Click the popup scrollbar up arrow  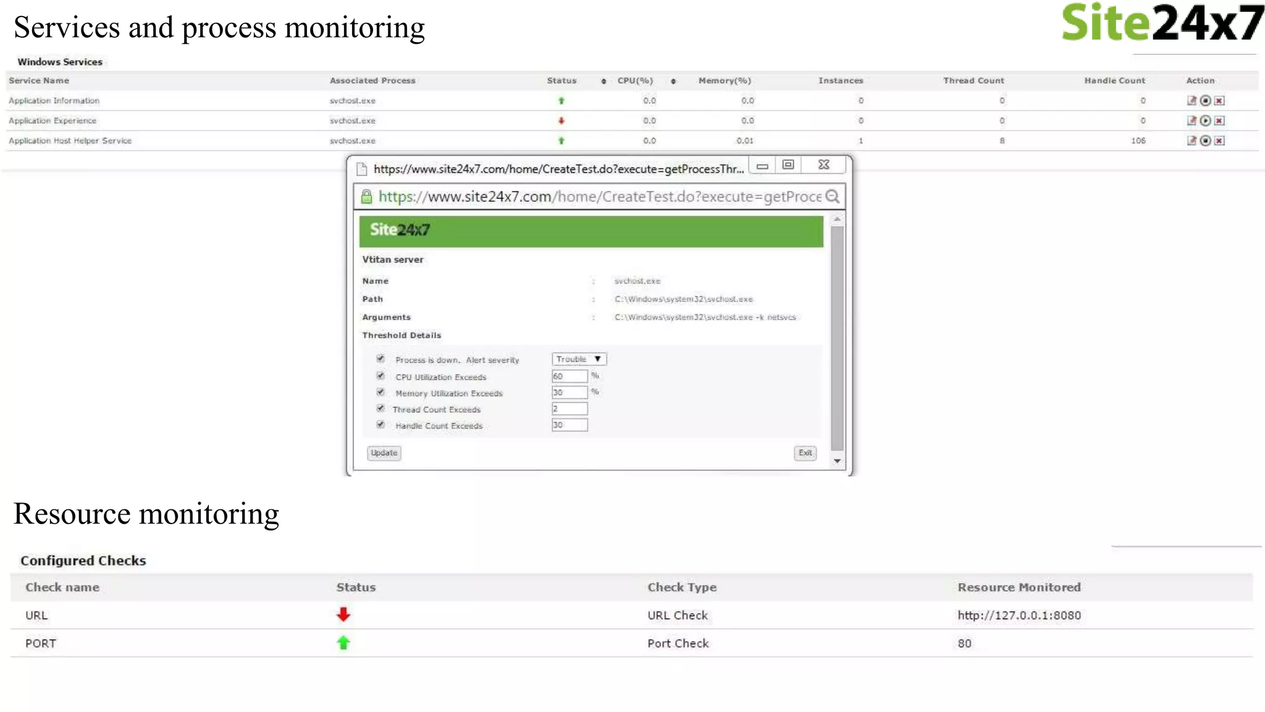[837, 219]
